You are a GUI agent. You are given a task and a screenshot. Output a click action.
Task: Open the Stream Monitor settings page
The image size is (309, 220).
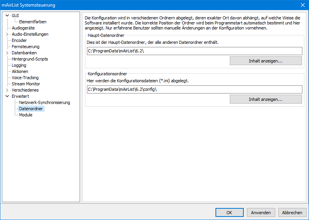tap(26, 84)
